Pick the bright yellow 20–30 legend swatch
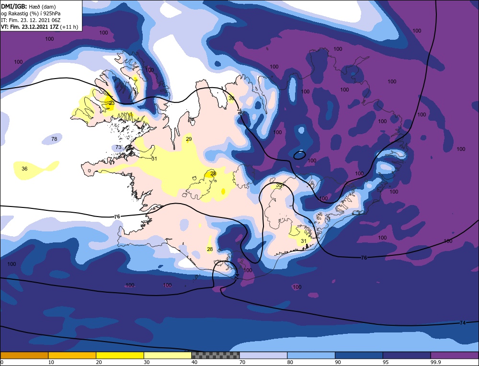The width and height of the screenshot is (479, 366). coord(120,355)
